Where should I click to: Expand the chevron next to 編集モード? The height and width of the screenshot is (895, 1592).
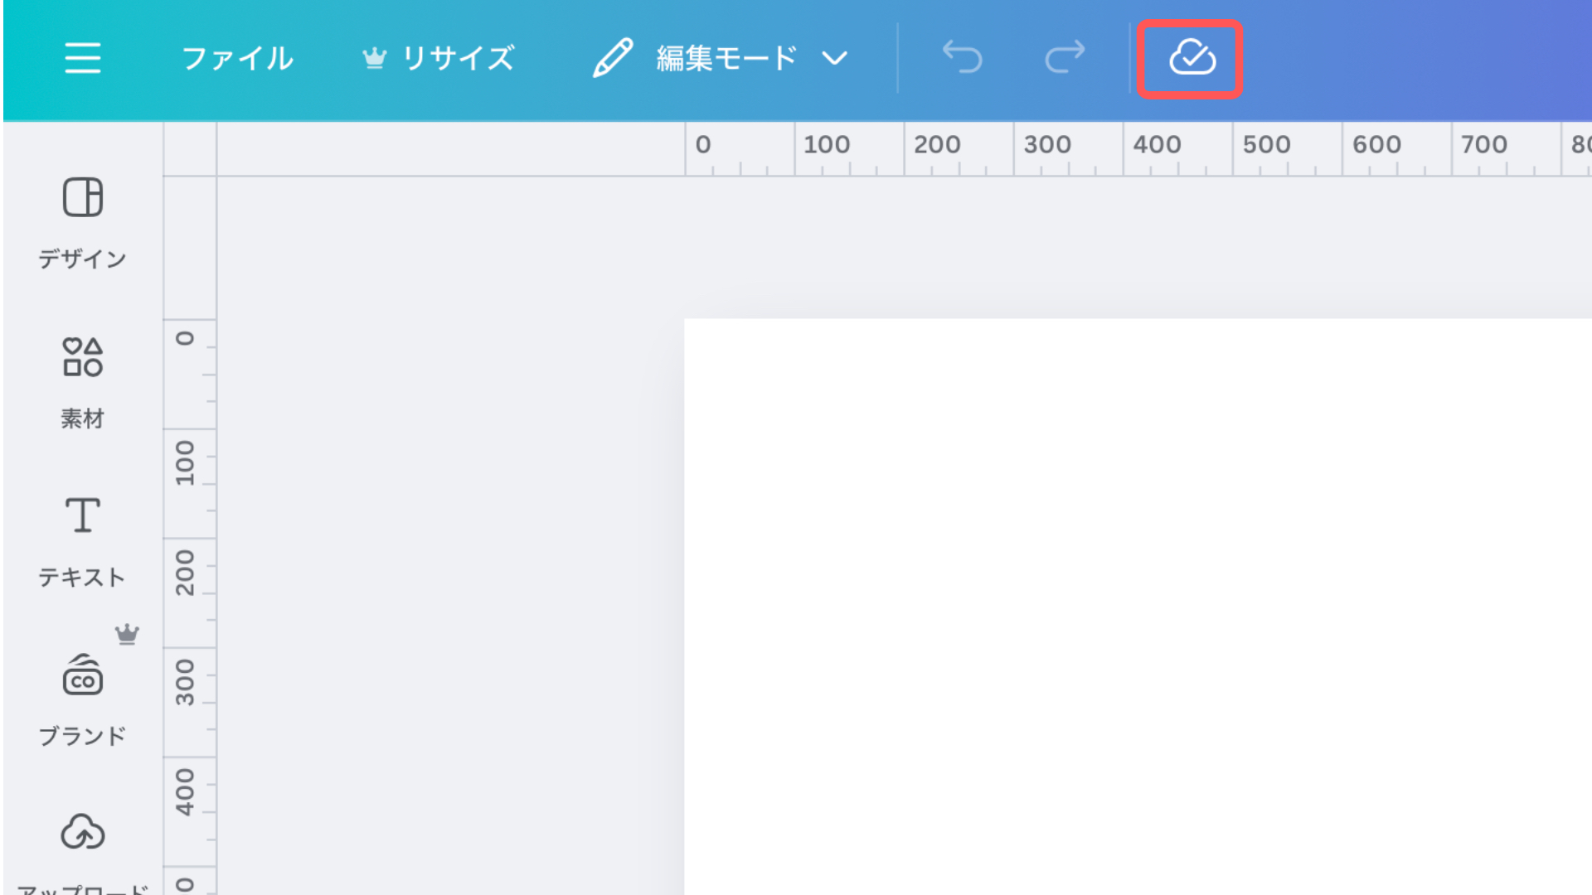coord(834,58)
